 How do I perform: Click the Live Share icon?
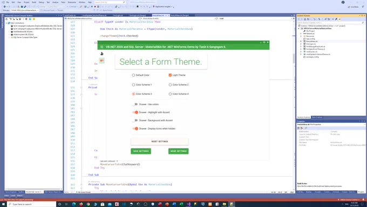(353, 7)
